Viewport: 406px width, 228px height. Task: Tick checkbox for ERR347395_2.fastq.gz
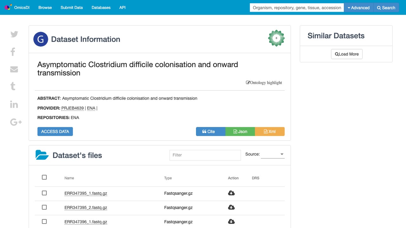click(x=44, y=207)
